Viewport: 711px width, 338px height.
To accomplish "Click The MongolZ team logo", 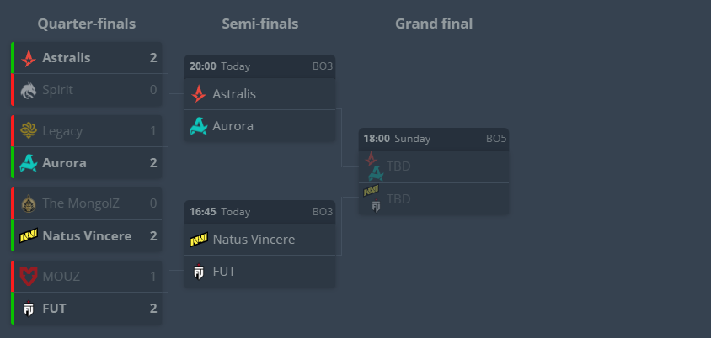I will tap(29, 203).
